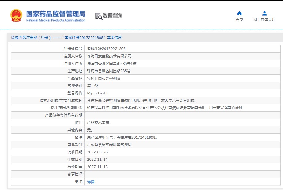Click the 数据查询 heading text
Screen dimensions: 283x190
(x=112, y=16)
